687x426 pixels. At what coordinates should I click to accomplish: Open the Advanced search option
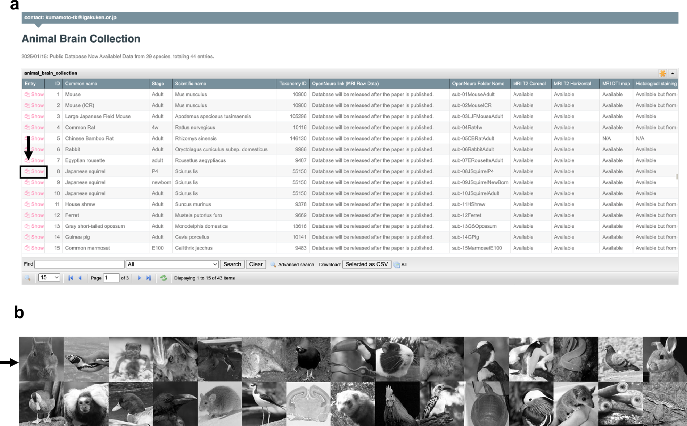click(292, 265)
